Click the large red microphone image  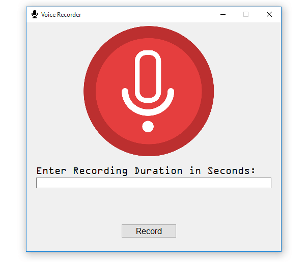[x=149, y=91]
